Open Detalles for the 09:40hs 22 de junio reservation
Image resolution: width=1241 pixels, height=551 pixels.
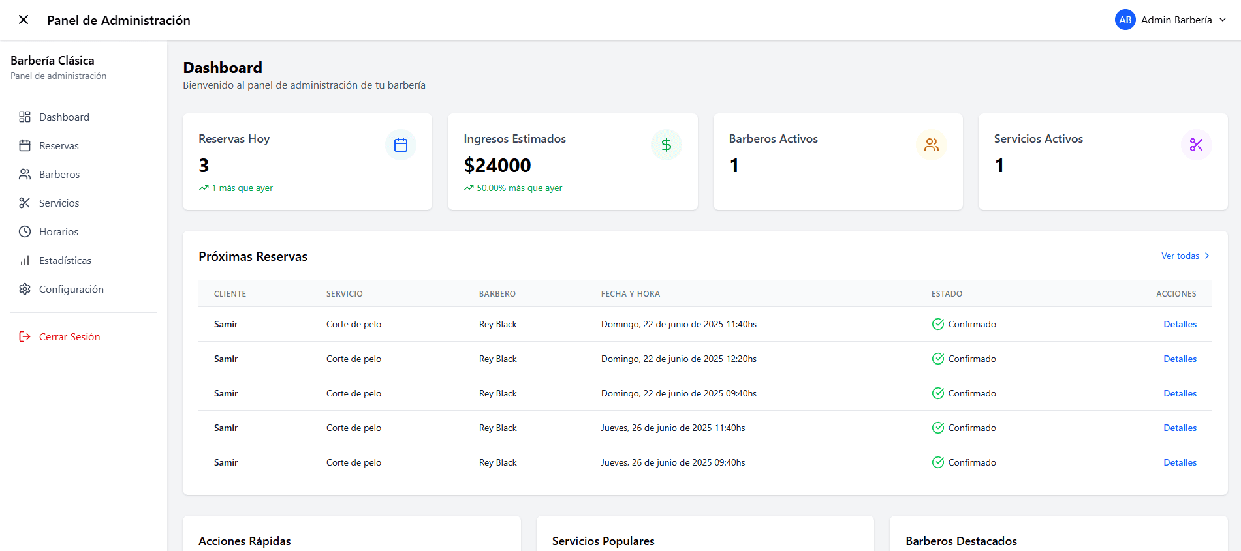point(1180,393)
